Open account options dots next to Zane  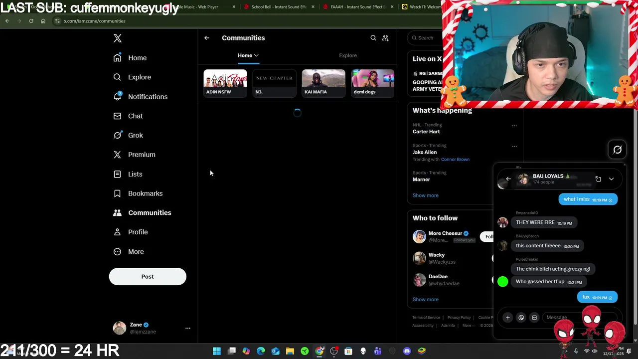(x=188, y=328)
